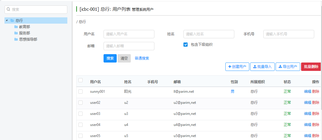322x140 pixels.
Task: Check the row checkbox for sunny001
Action: tap(80, 92)
